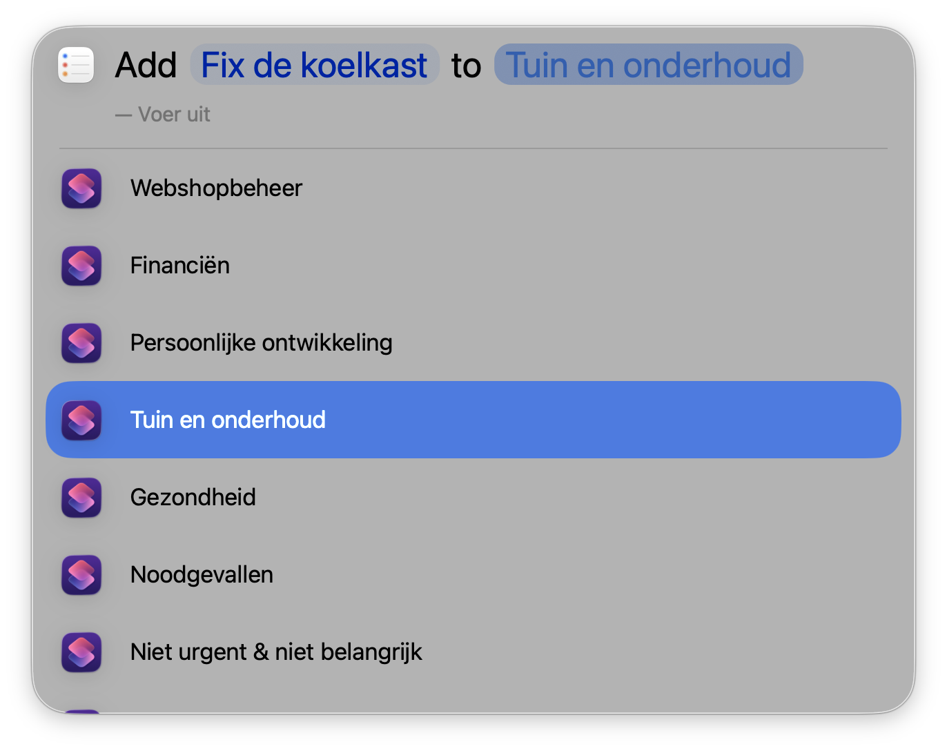Click the Reminders app icon
The height and width of the screenshot is (751, 947).
coord(76,65)
